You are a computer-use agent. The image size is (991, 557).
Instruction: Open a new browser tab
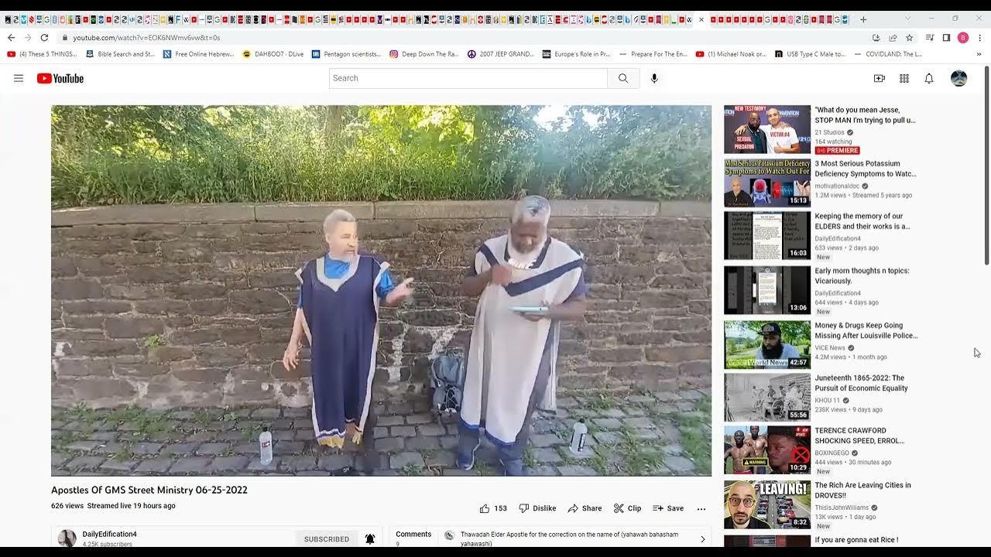tap(863, 19)
